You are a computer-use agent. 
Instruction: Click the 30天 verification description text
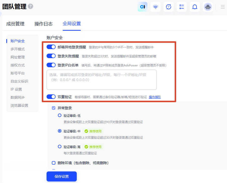click(103, 137)
